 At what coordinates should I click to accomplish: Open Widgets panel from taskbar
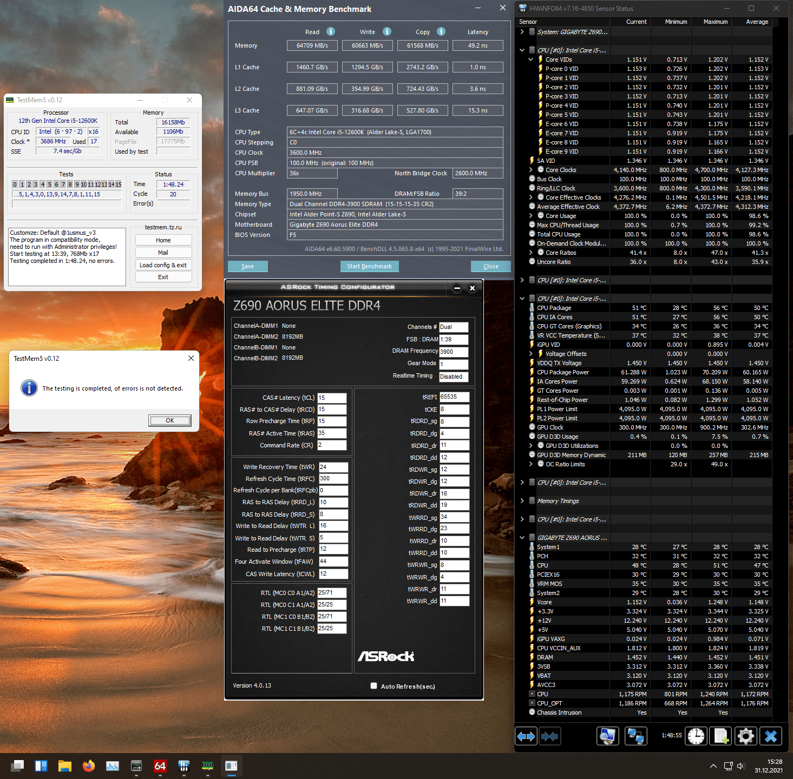pos(41,765)
